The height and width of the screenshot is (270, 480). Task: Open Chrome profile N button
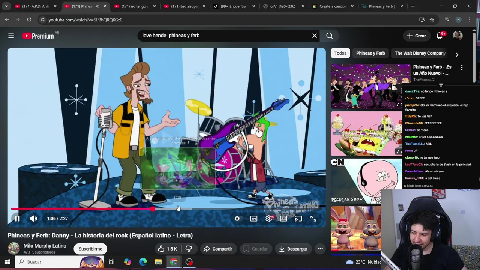pos(458,19)
